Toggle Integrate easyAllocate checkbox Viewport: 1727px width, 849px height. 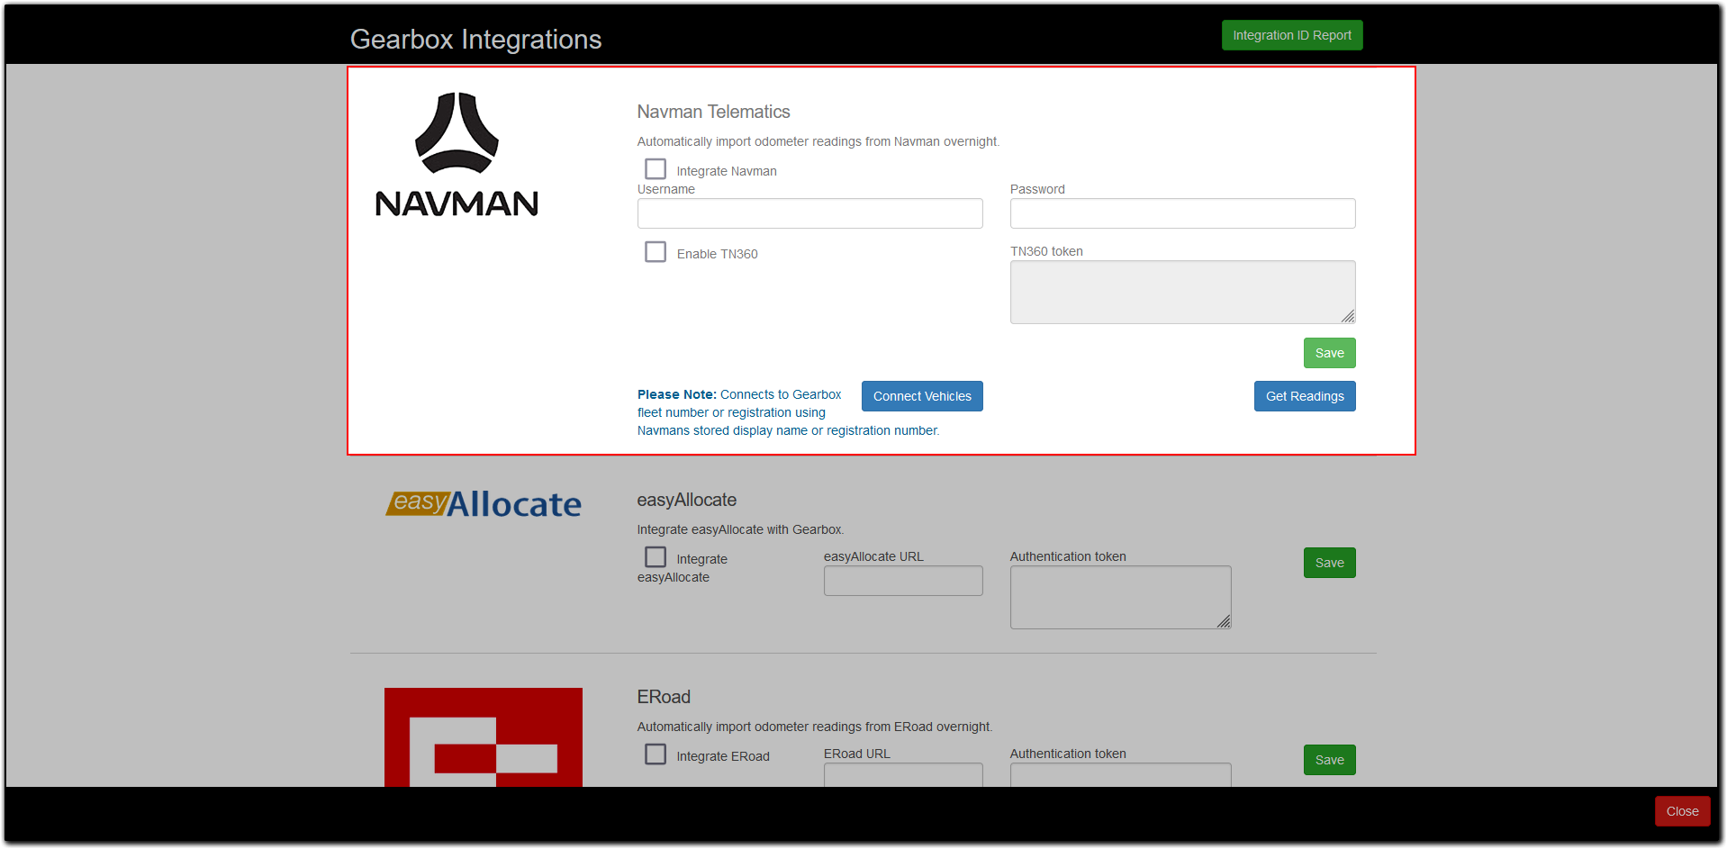click(x=656, y=557)
